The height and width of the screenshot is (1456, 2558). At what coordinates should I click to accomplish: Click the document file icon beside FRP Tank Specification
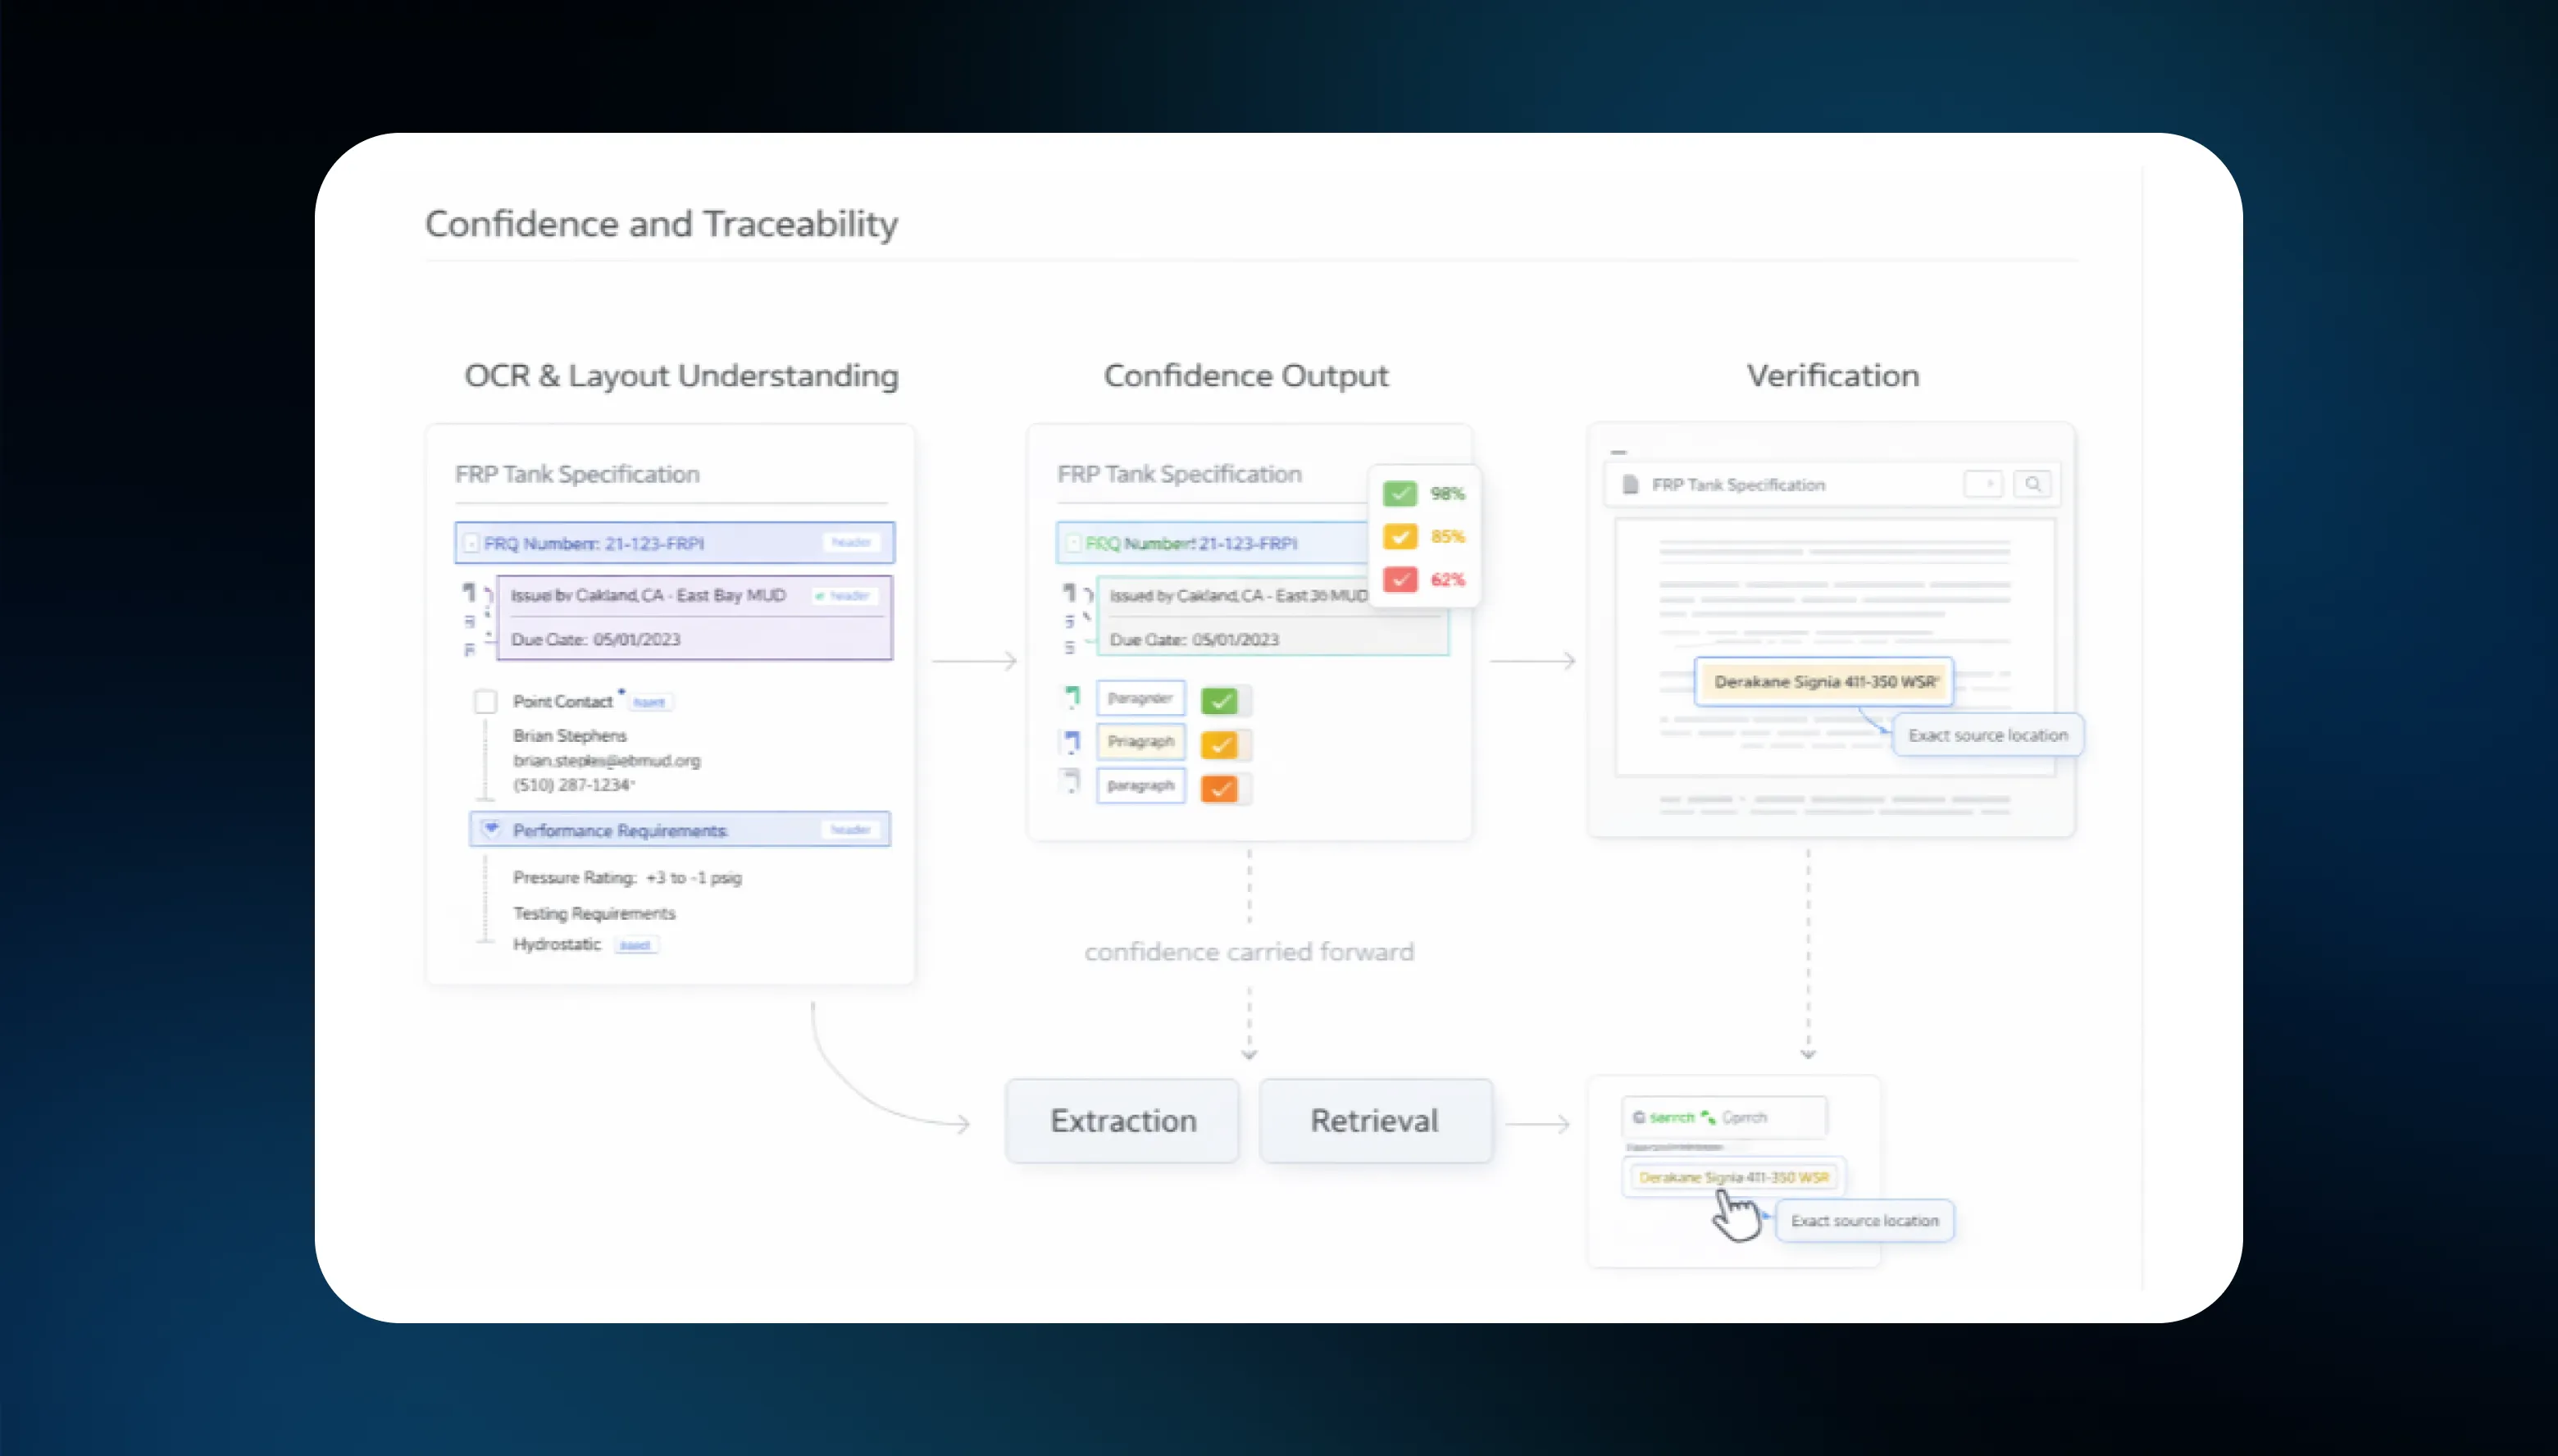coord(1630,484)
